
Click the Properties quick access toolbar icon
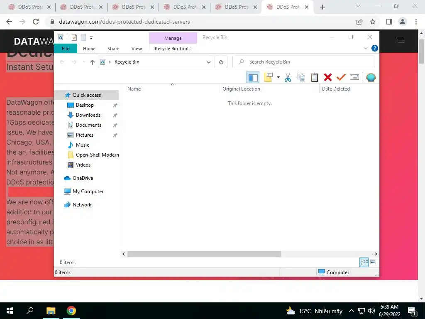tap(74, 37)
